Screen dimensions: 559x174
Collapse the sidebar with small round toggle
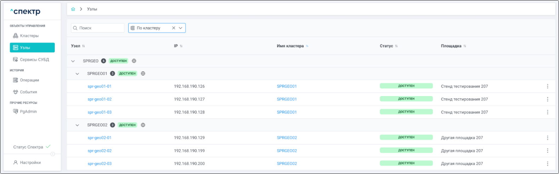53,154
